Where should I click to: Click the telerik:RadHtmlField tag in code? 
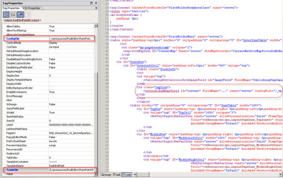click(162, 91)
